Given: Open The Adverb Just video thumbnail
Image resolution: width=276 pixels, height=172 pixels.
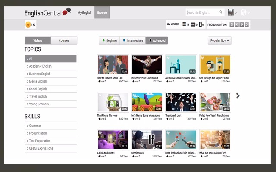Looking at the screenshot, I should 181,102.
